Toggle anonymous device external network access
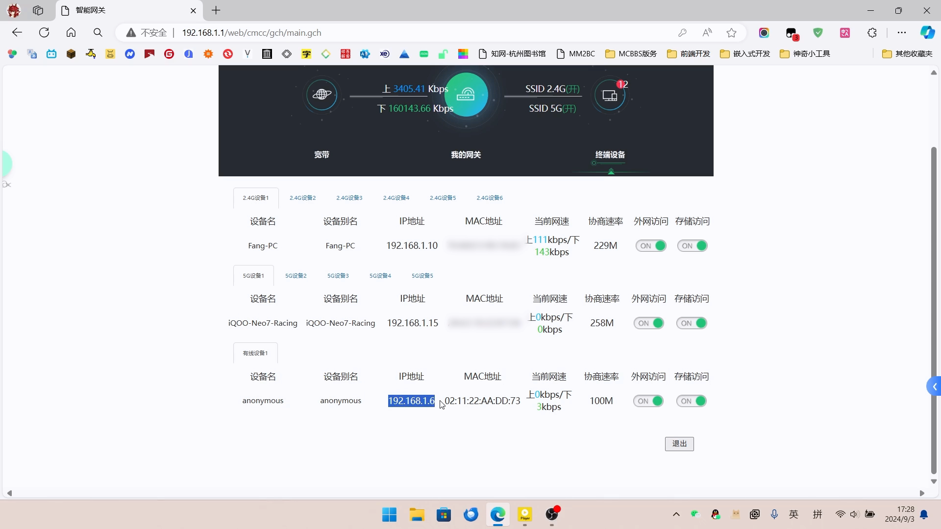Image resolution: width=941 pixels, height=529 pixels. pyautogui.click(x=648, y=401)
